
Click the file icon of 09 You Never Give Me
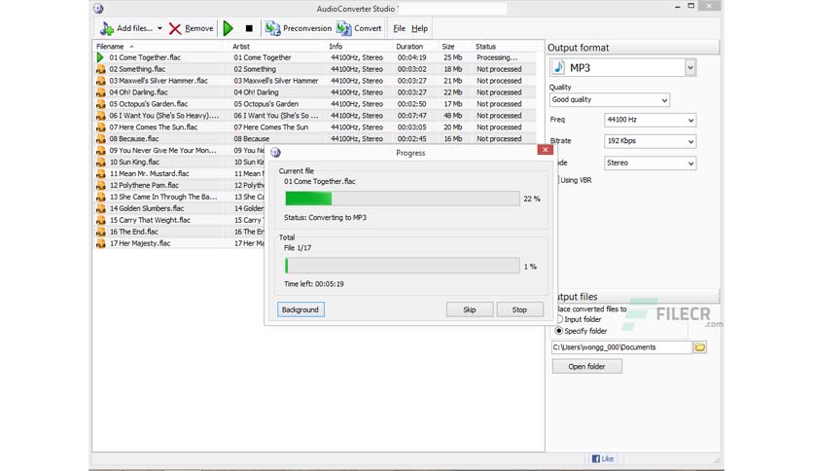[100, 151]
